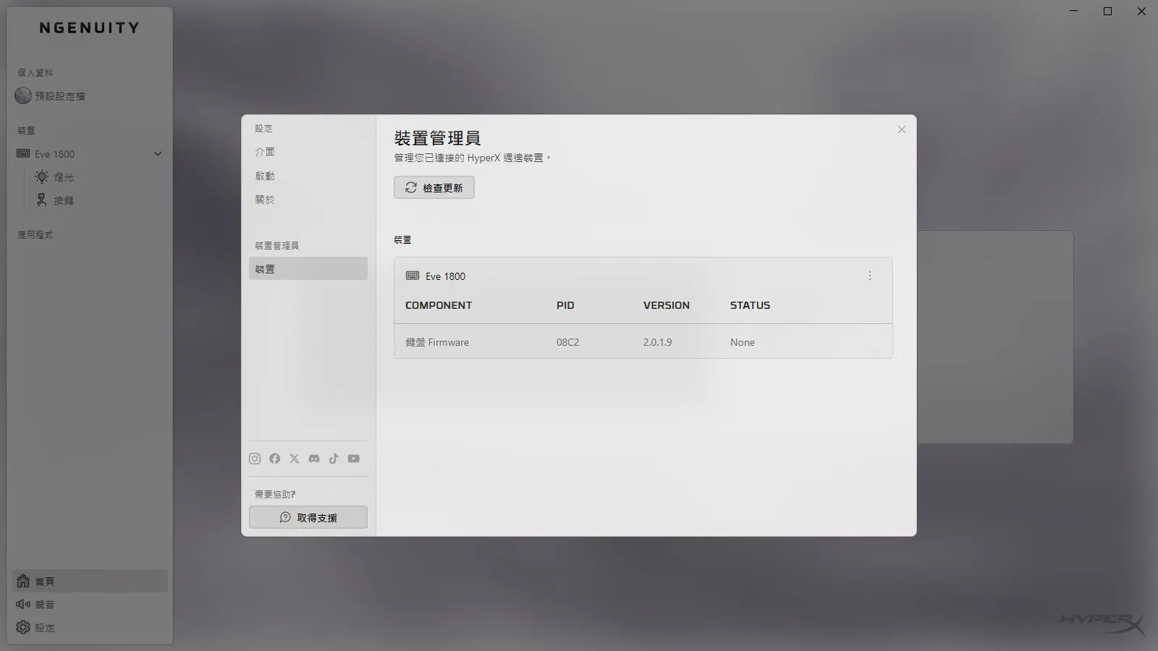Click the 應用程式 applications label in sidebar
1158x651 pixels.
(35, 234)
